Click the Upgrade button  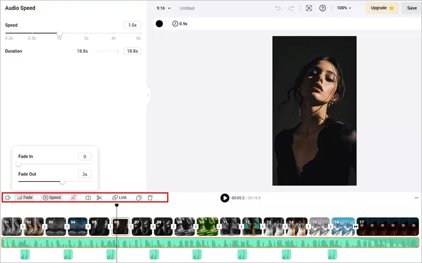click(382, 8)
